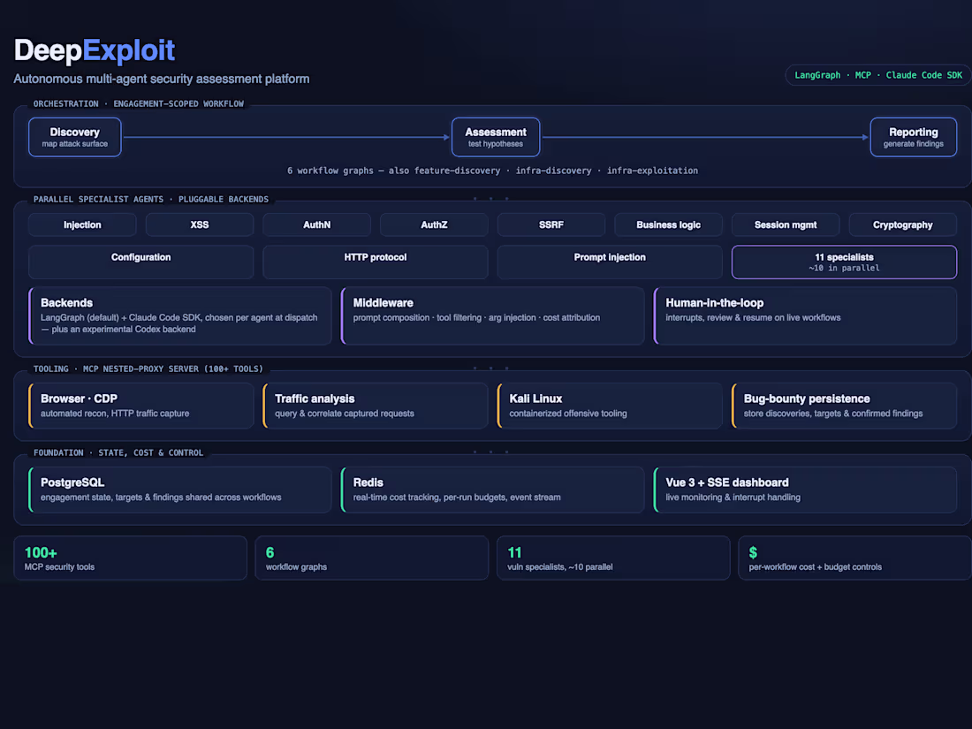Select the Redis foundation card
The image size is (972, 729).
point(492,490)
